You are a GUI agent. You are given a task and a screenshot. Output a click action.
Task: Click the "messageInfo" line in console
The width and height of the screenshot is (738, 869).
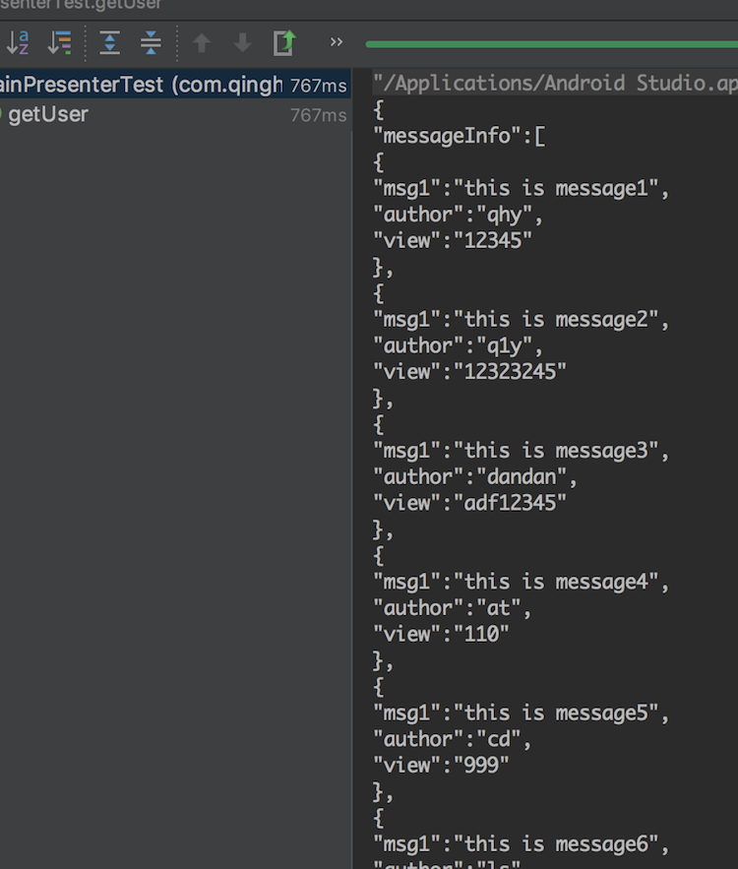click(x=460, y=136)
